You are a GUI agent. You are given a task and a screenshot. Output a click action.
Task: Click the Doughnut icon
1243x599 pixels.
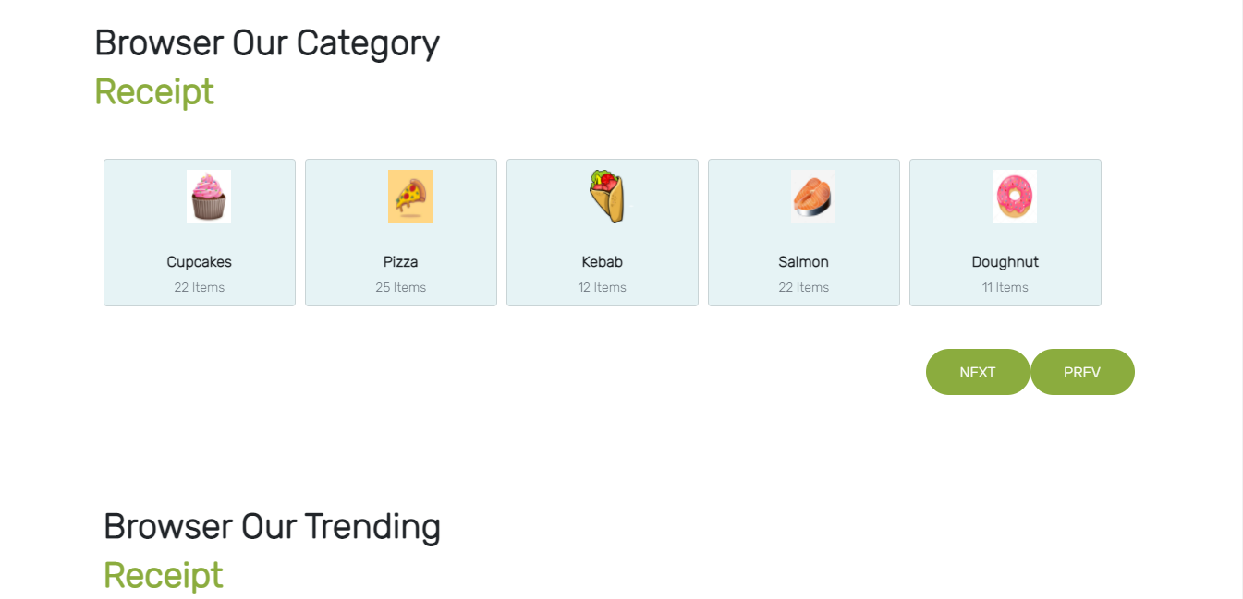tap(1015, 196)
